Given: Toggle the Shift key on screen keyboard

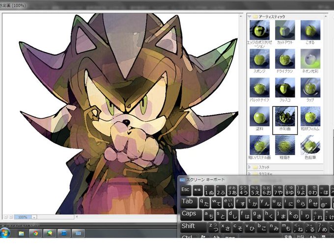Looking at the screenshot, I should 194,227.
